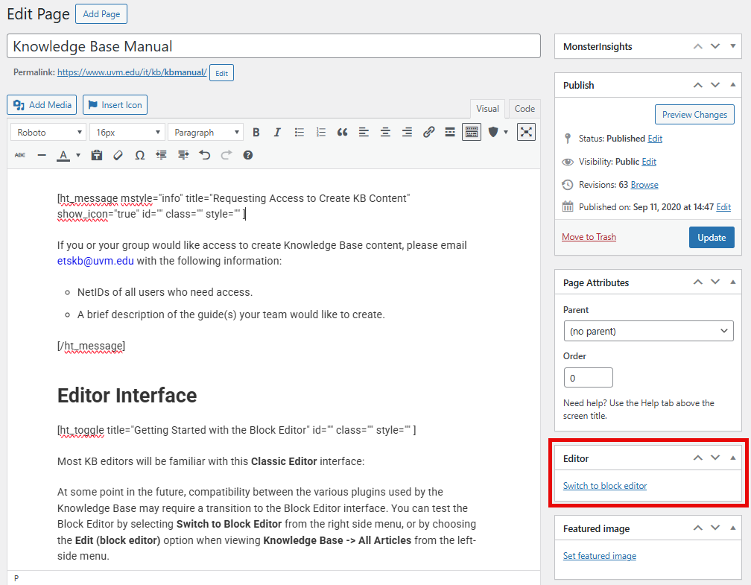Collapse the Publish panel
751x585 pixels.
733,85
